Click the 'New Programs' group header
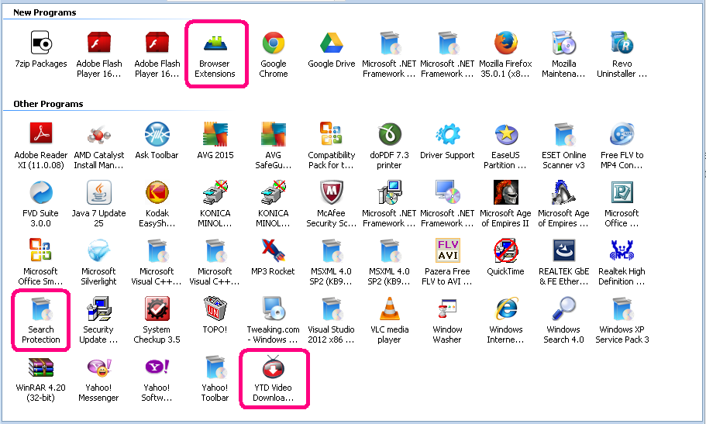 coord(45,12)
